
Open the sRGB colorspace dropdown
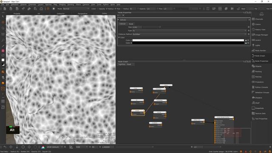(54, 147)
